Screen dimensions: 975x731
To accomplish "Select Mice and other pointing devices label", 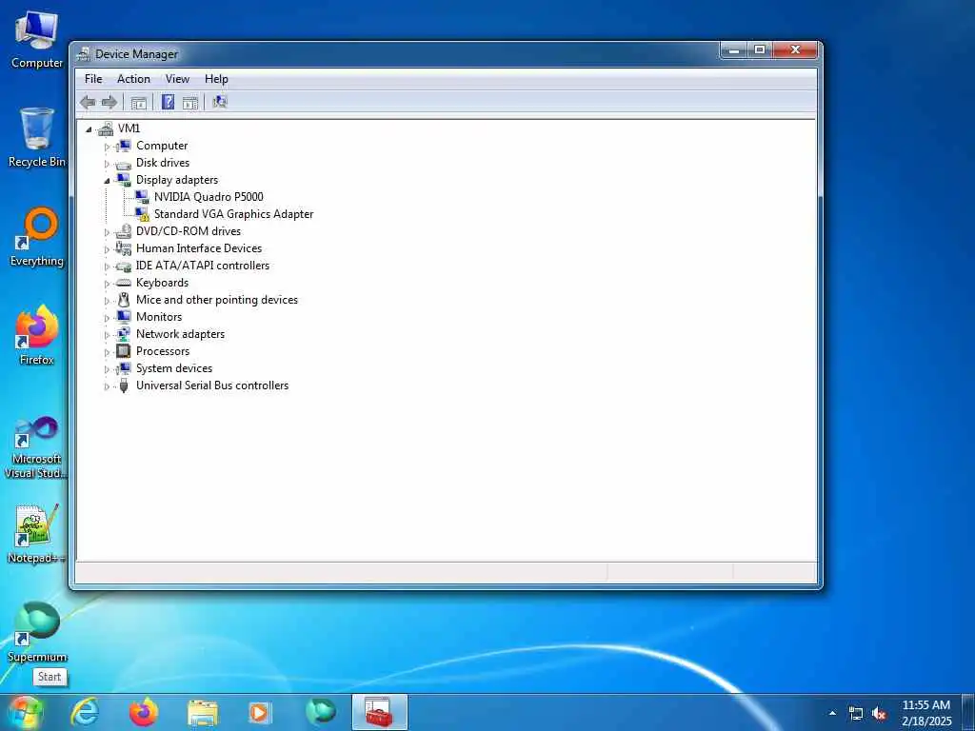I will tap(217, 300).
